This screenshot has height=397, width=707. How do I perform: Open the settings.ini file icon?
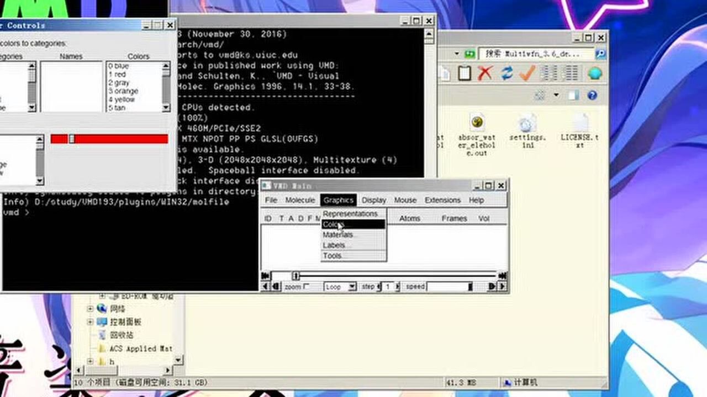[x=527, y=124]
